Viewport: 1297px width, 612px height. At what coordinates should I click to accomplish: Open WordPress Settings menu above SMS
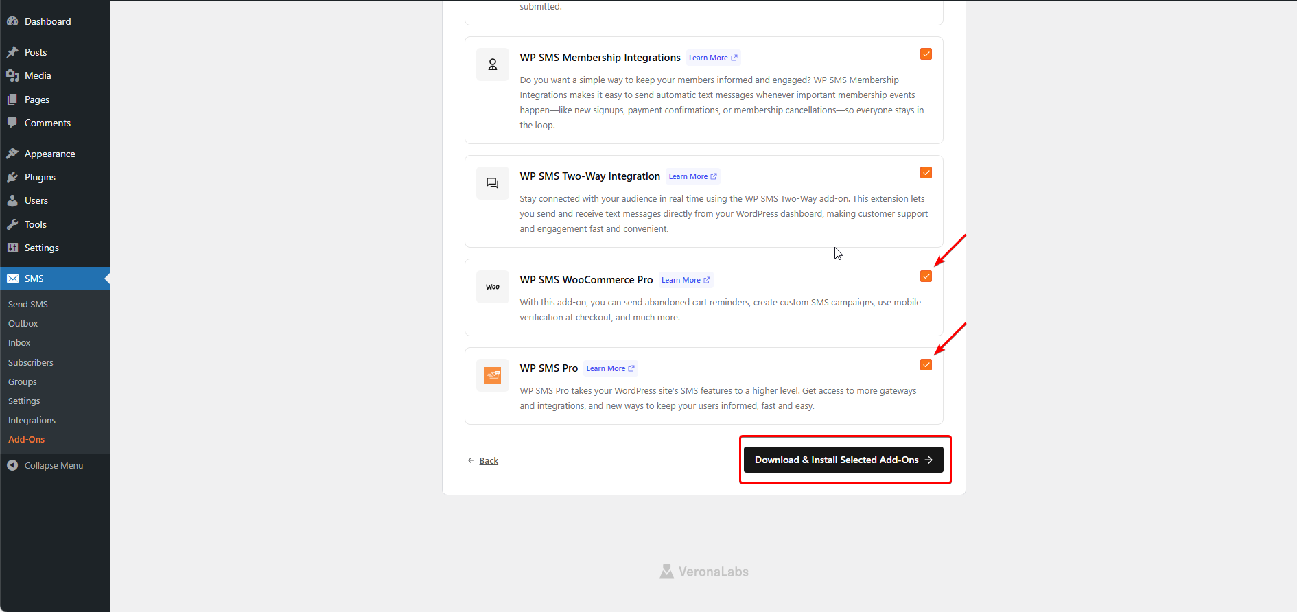click(55, 248)
